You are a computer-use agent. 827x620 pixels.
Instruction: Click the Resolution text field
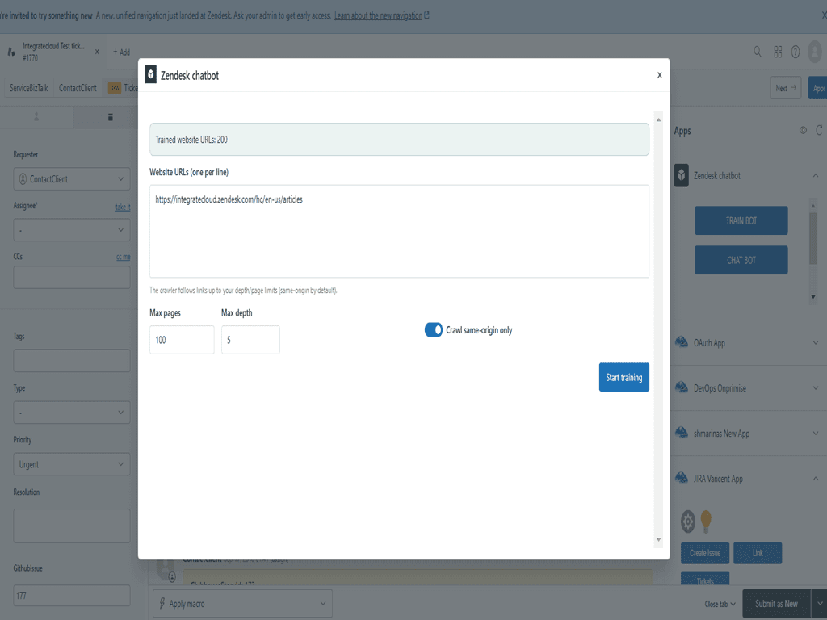[x=72, y=526]
